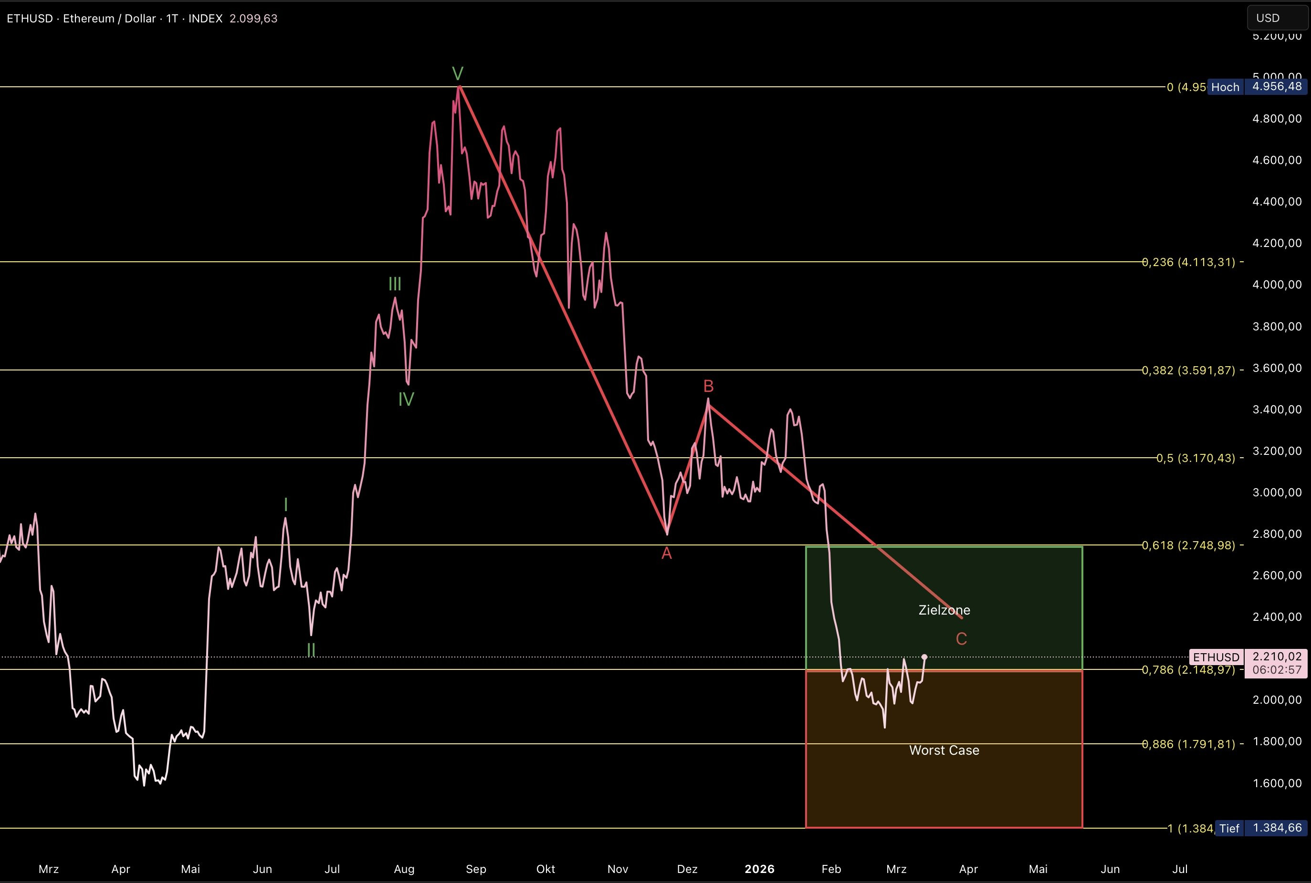The image size is (1311, 883).
Task: Select the red C wave label
Action: tap(962, 638)
